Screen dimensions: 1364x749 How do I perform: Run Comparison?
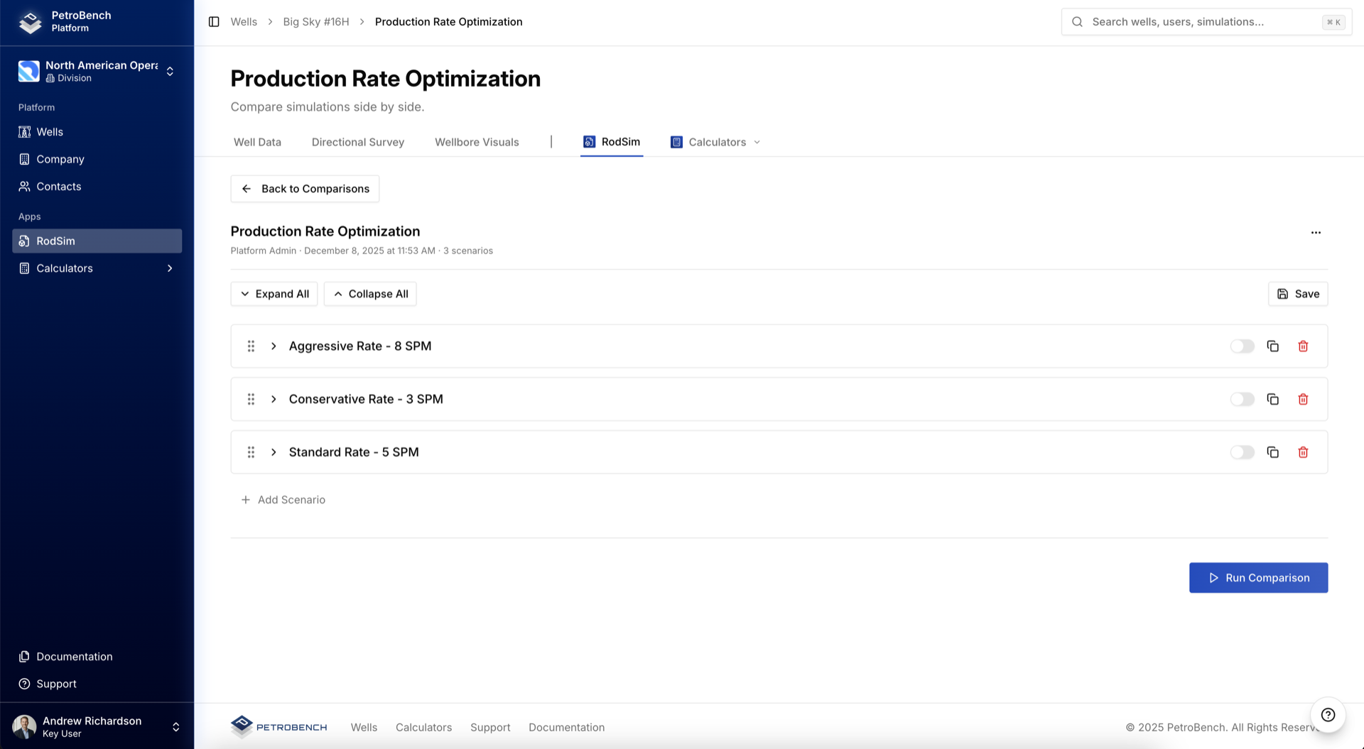click(x=1258, y=578)
